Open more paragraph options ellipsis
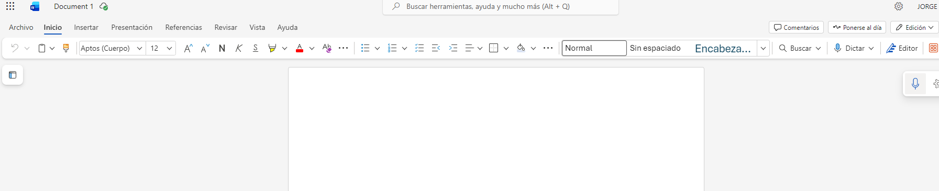939x191 pixels. 548,48
